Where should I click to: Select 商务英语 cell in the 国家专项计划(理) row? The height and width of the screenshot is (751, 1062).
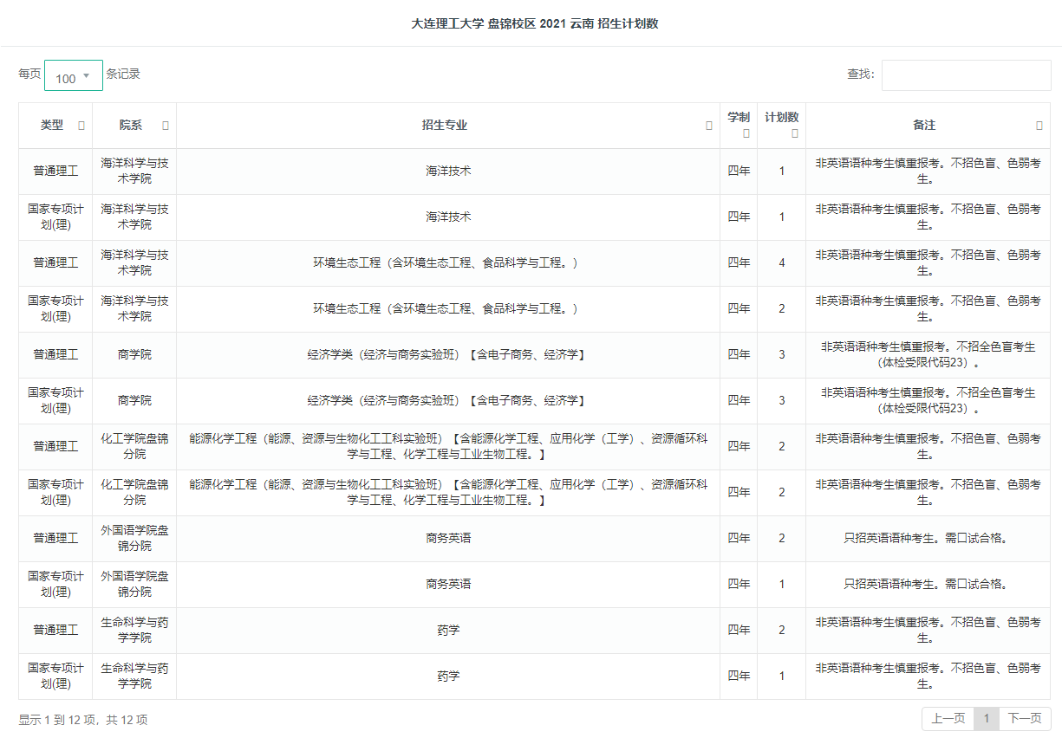point(448,585)
